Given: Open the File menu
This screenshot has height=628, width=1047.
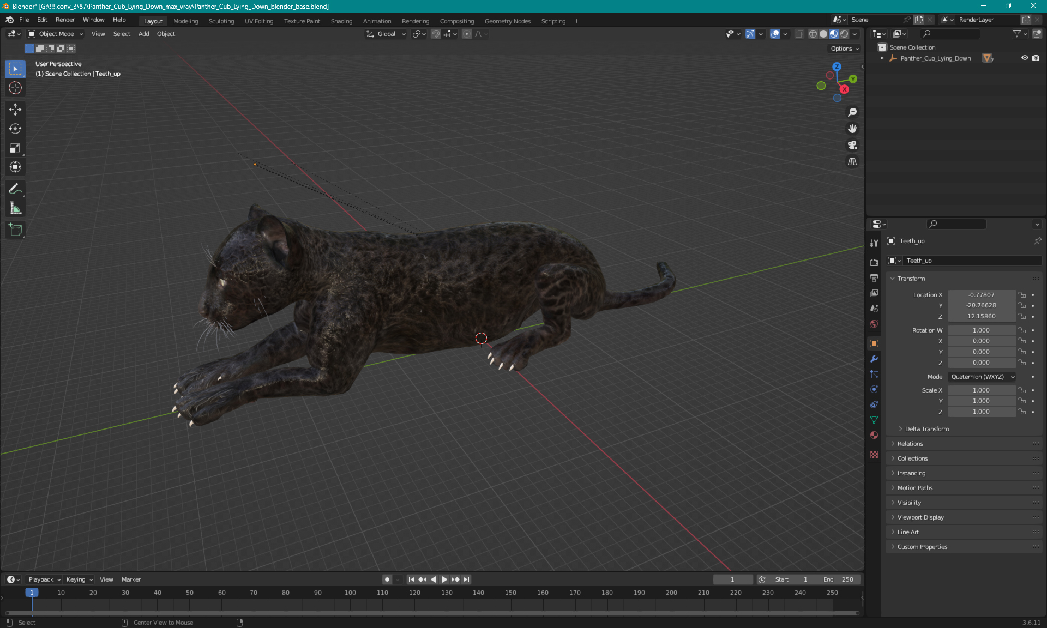Looking at the screenshot, I should pos(24,20).
